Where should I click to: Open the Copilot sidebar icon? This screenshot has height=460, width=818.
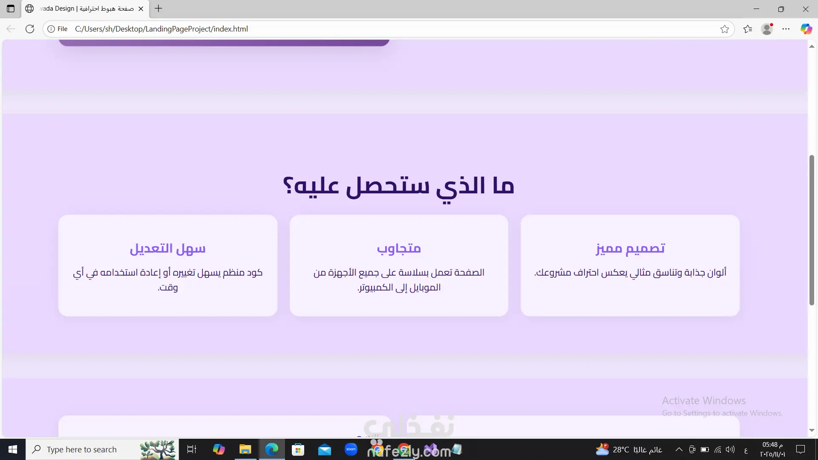click(x=806, y=29)
